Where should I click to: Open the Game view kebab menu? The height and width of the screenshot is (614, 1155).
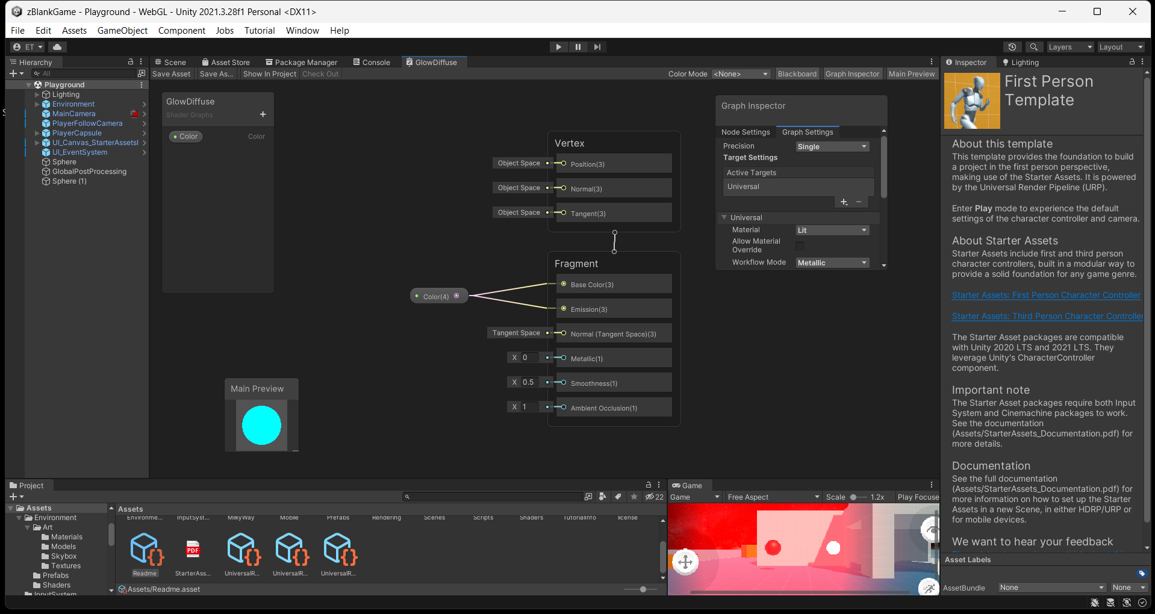(x=931, y=485)
